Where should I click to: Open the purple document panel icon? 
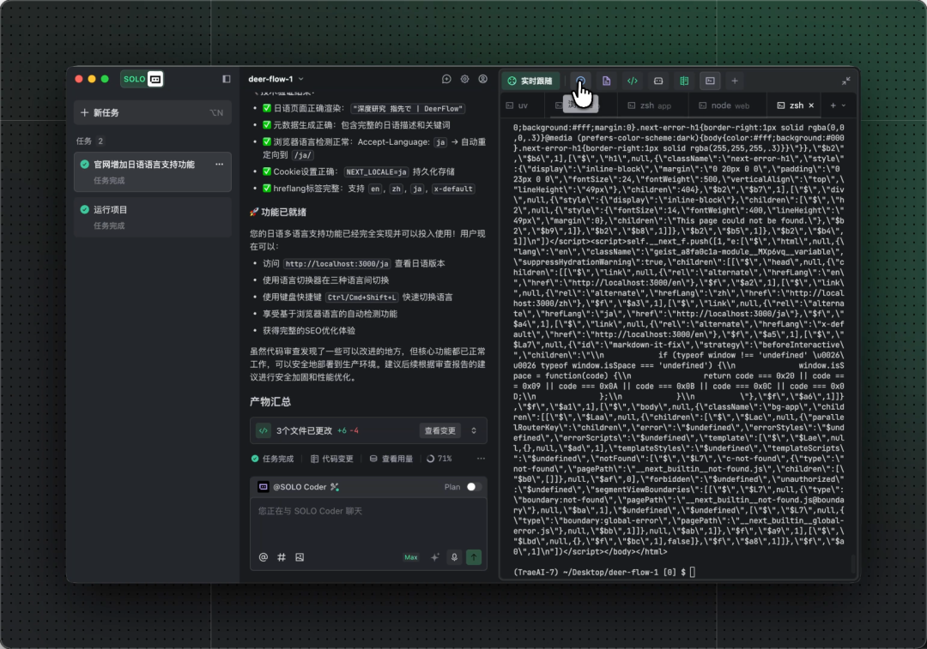coord(606,81)
